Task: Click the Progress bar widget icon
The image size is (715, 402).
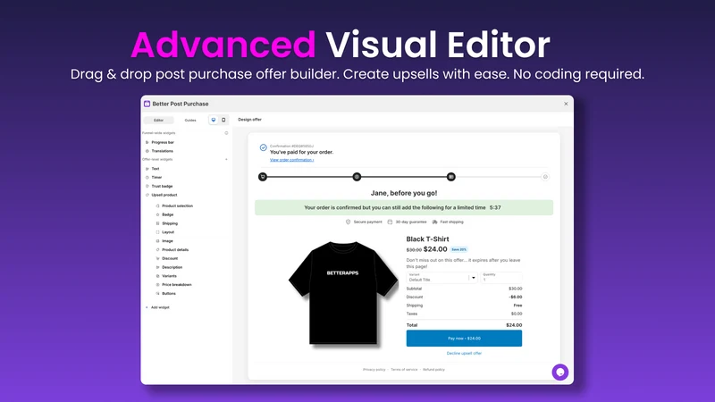Action: coord(147,142)
